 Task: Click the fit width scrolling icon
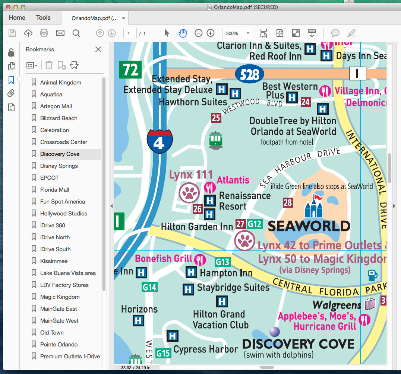pyautogui.click(x=263, y=33)
